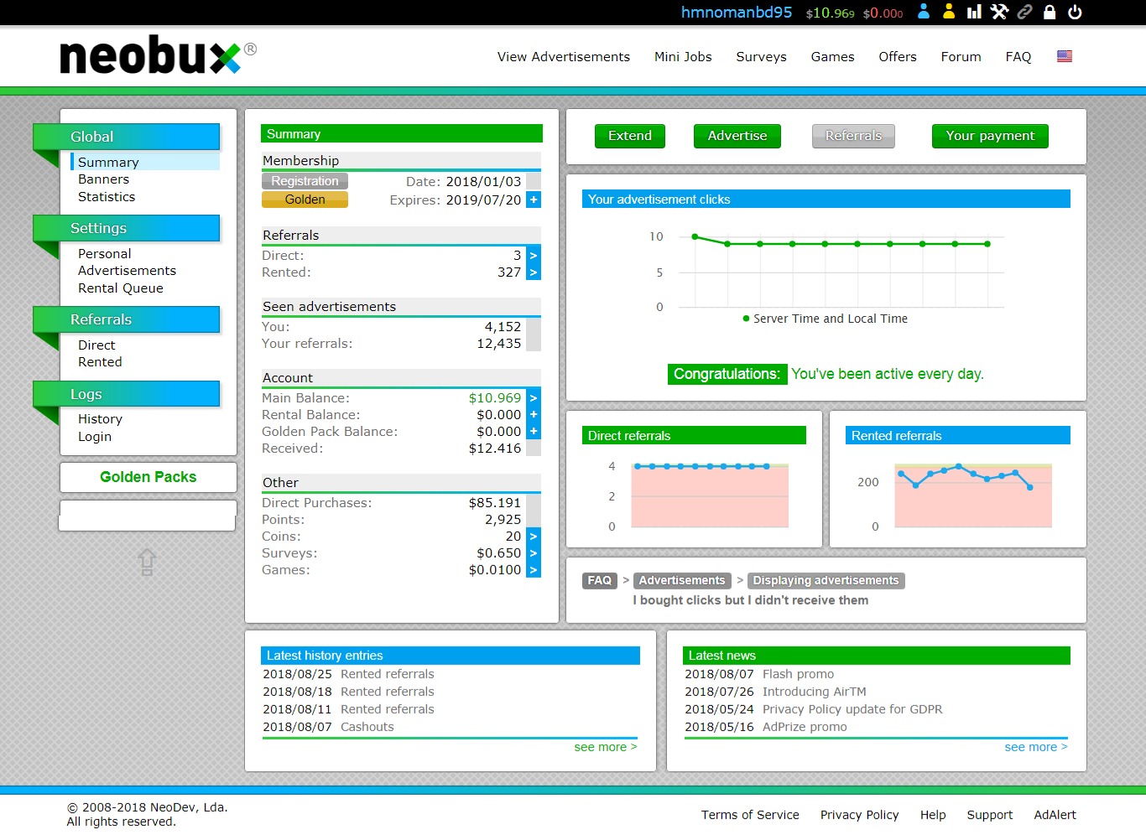Click the yellow person icon in top bar
The image size is (1146, 835).
[949, 12]
